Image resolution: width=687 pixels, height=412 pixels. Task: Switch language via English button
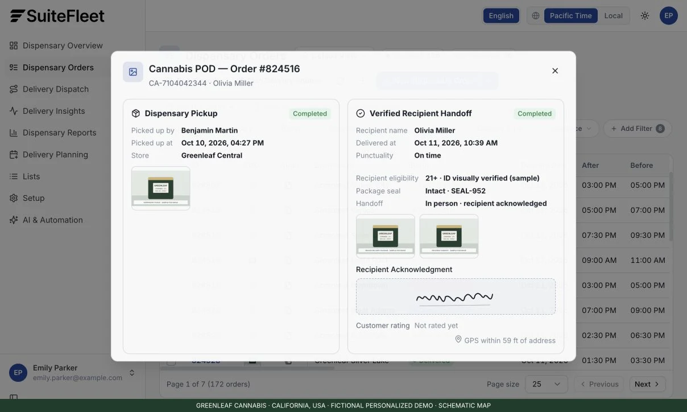(x=501, y=15)
